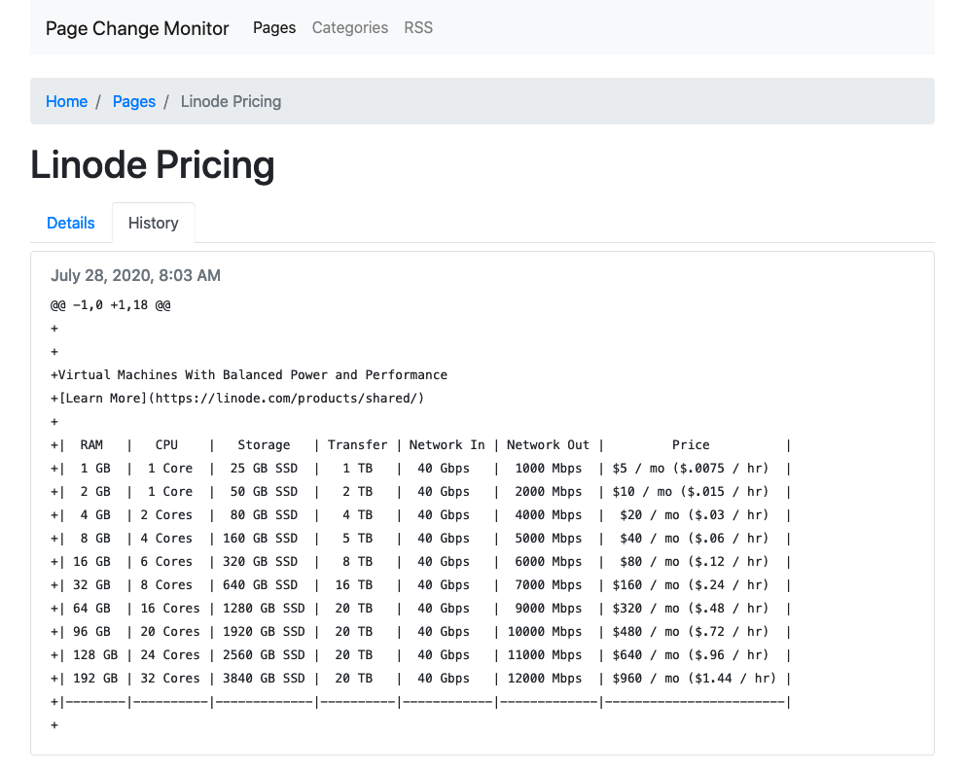This screenshot has height=771, width=965.
Task: Open the Page Change Monitor brand link
Action: tap(137, 28)
